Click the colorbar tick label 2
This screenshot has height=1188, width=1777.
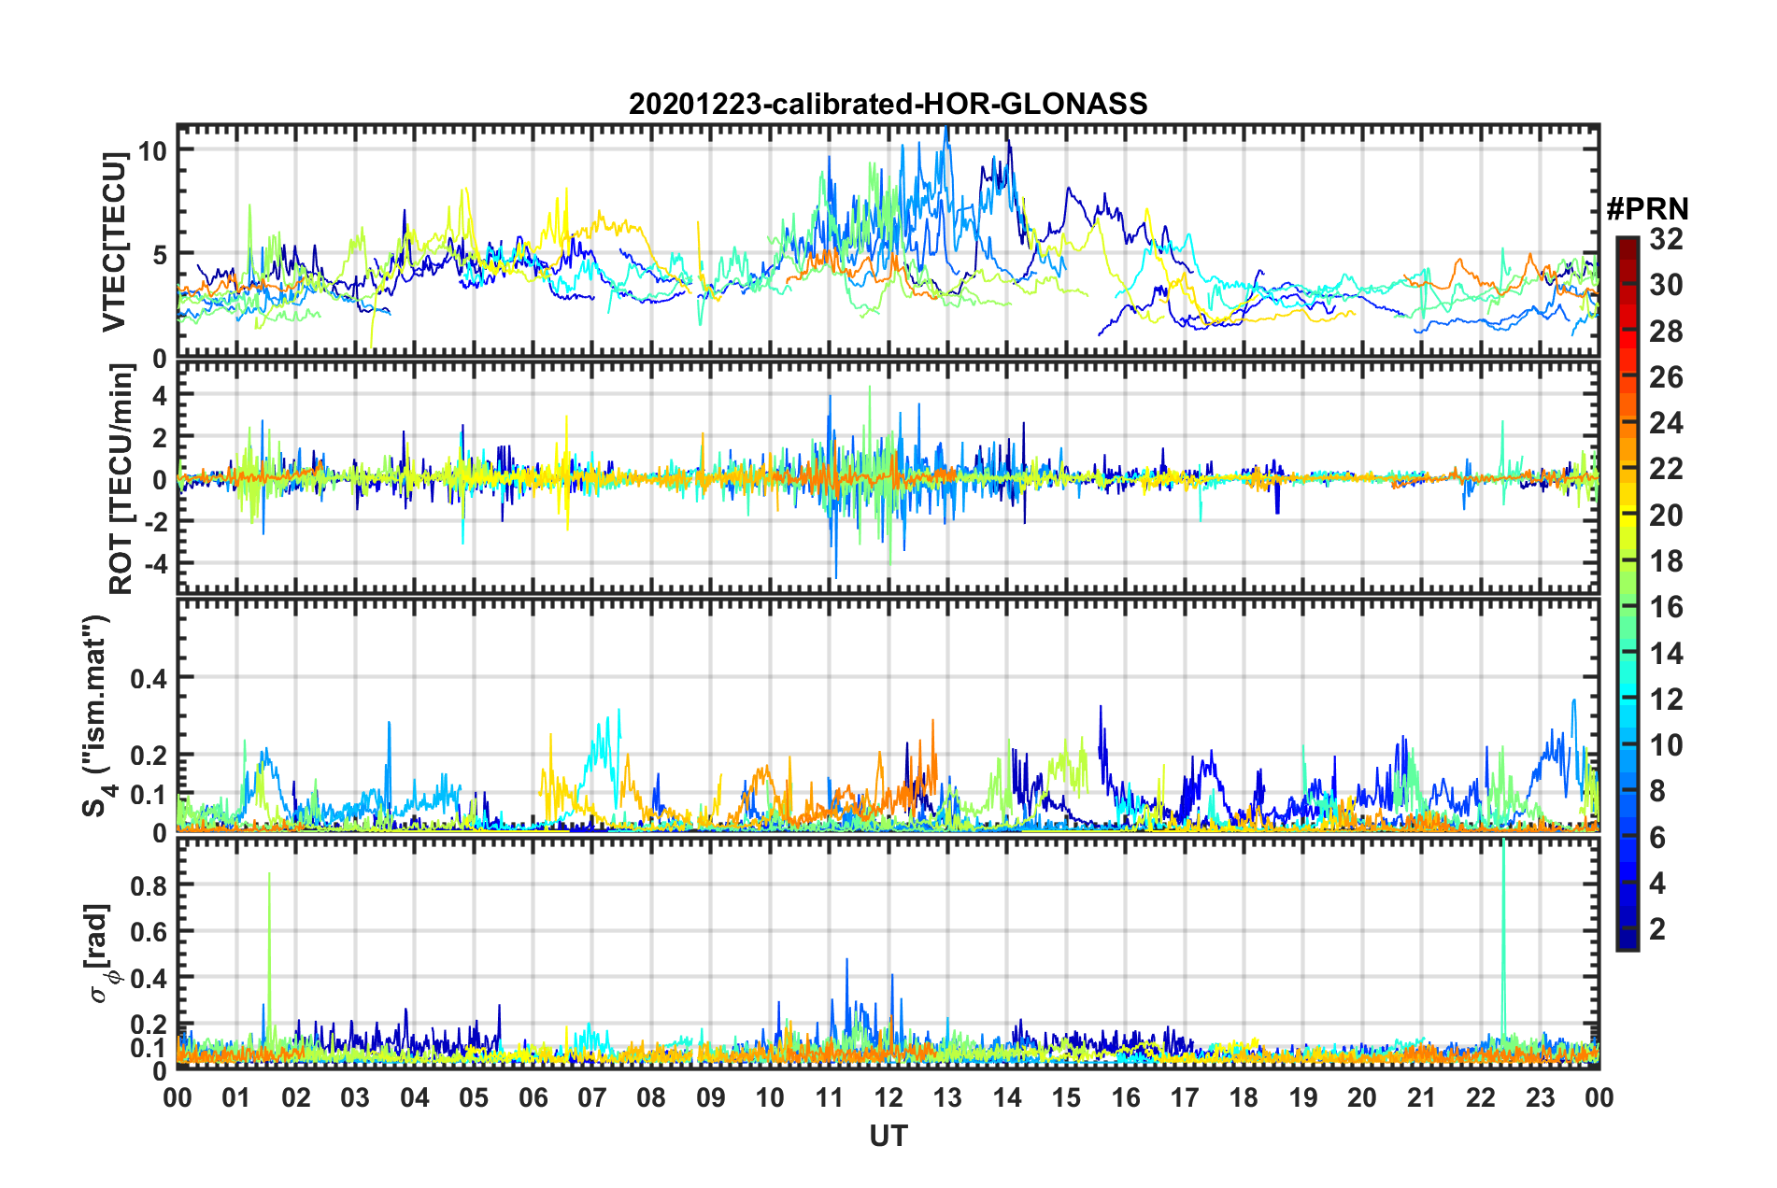pyautogui.click(x=1657, y=928)
